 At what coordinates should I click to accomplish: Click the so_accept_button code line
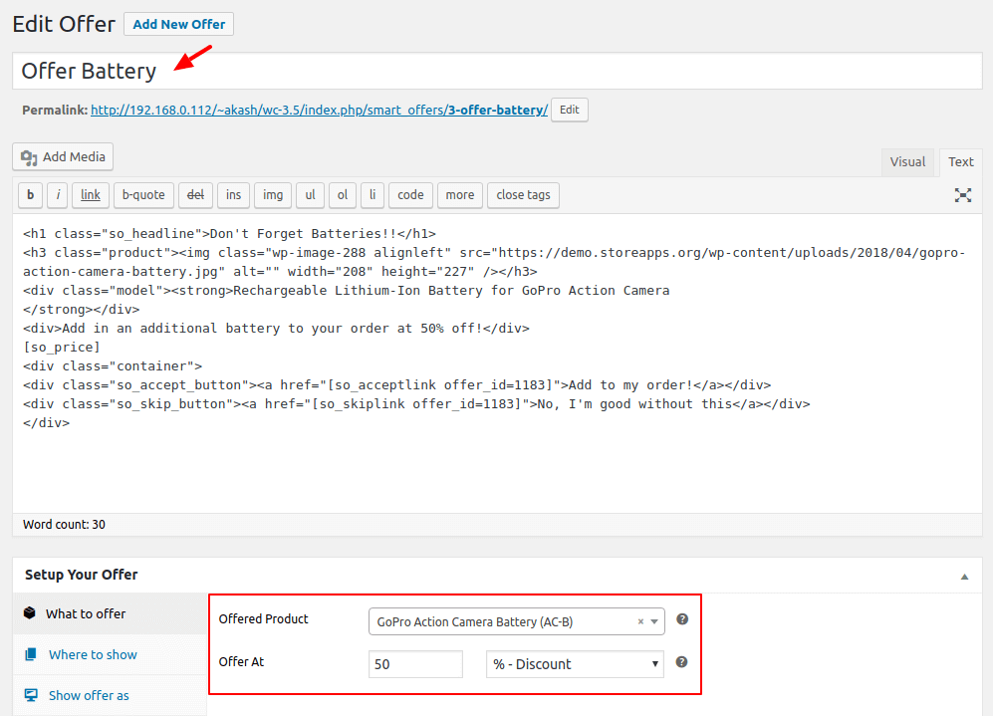click(x=397, y=385)
